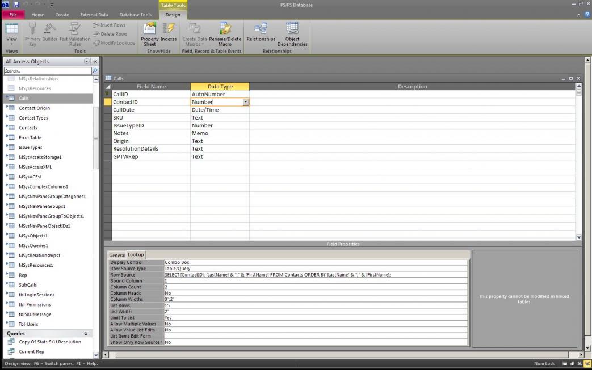Click the Limit To List property value

click(x=316, y=318)
